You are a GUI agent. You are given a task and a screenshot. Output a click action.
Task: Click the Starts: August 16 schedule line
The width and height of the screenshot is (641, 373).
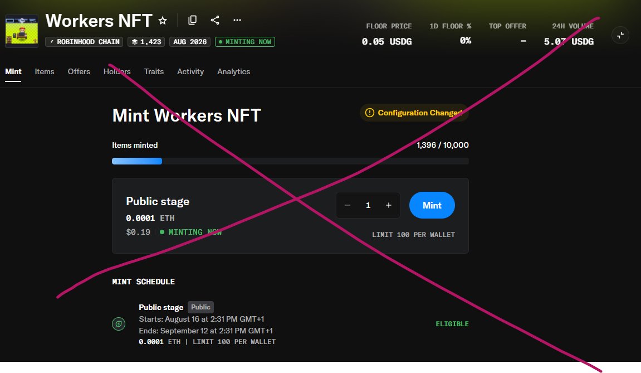pos(202,319)
